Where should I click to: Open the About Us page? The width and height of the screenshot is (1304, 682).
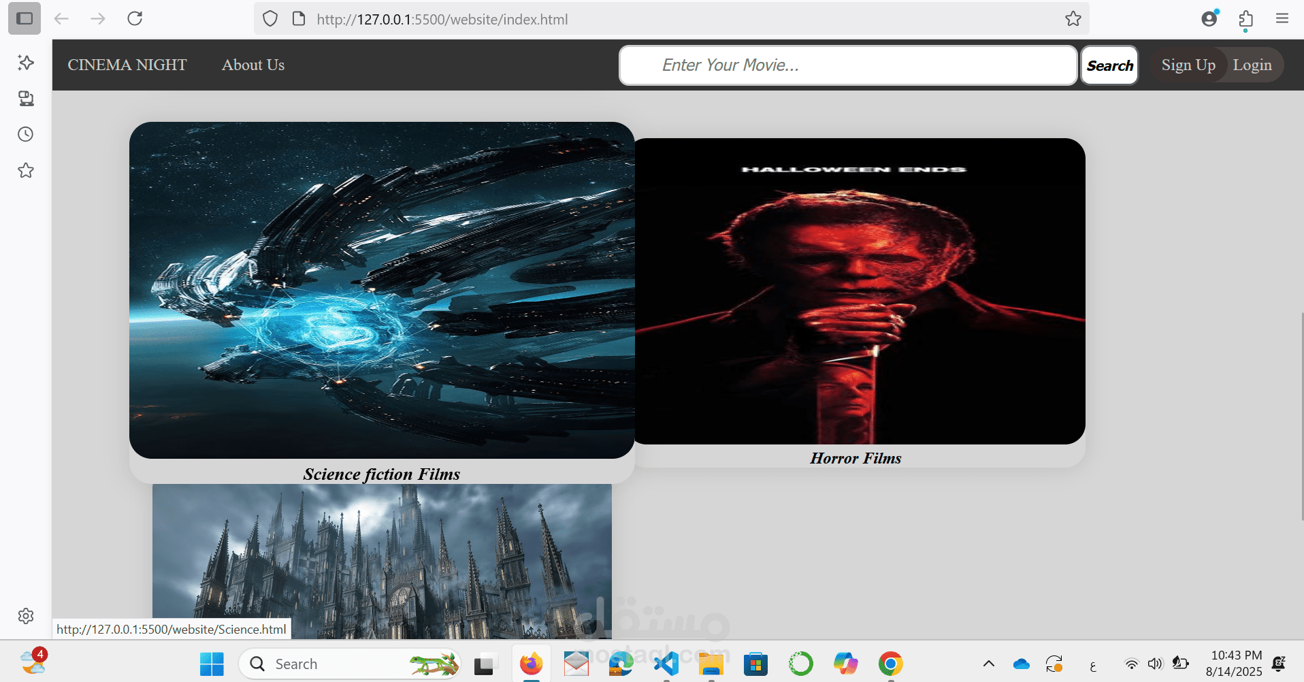(253, 65)
